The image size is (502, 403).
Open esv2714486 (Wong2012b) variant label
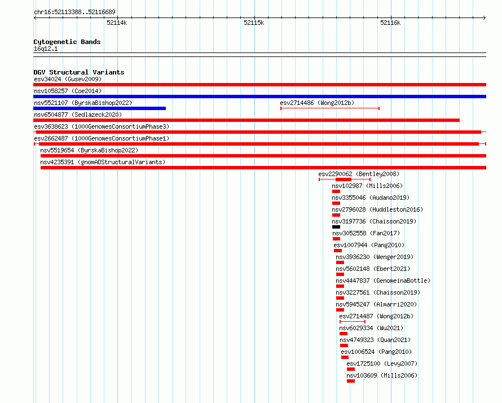pyautogui.click(x=317, y=103)
